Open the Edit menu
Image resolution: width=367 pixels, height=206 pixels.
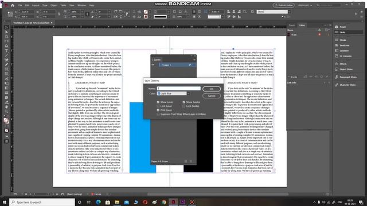coord(27,5)
